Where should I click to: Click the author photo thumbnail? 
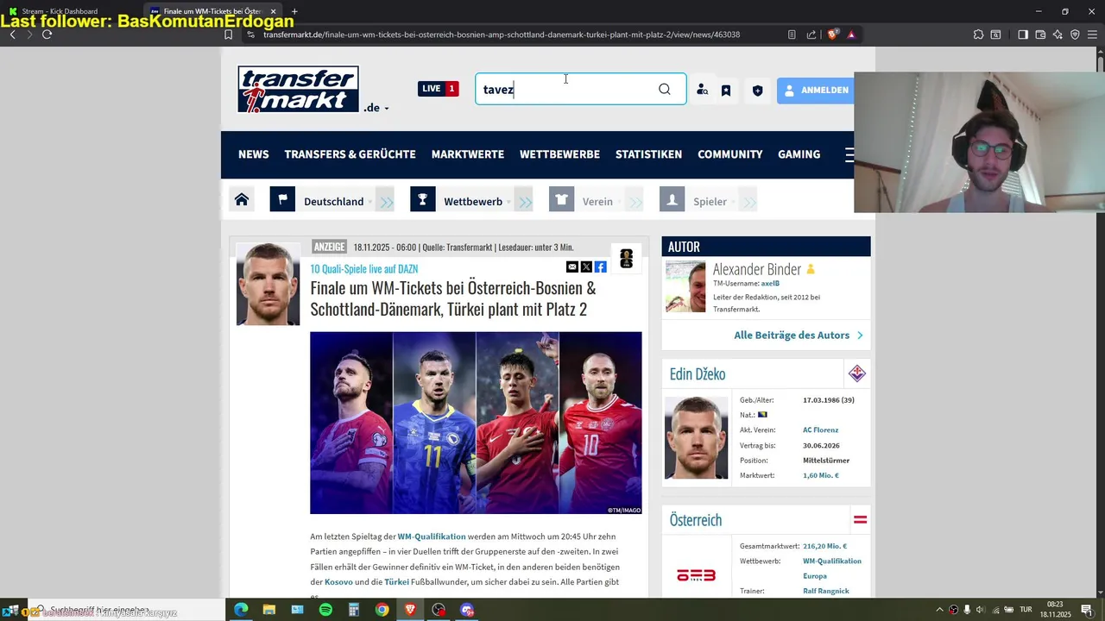[685, 286]
